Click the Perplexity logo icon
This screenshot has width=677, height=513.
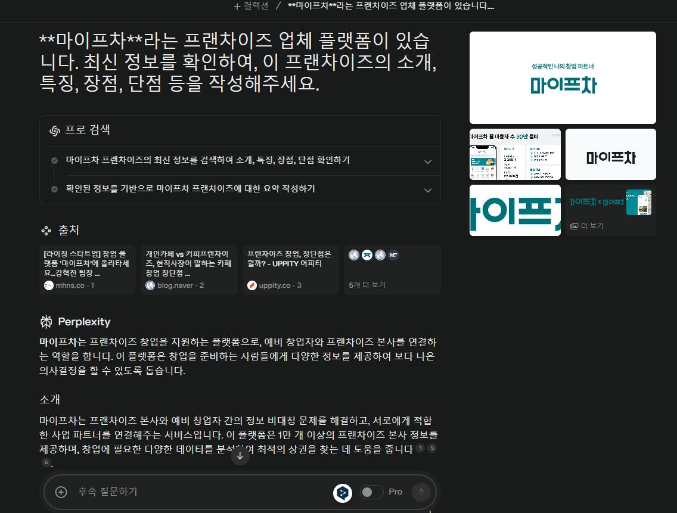(x=46, y=322)
